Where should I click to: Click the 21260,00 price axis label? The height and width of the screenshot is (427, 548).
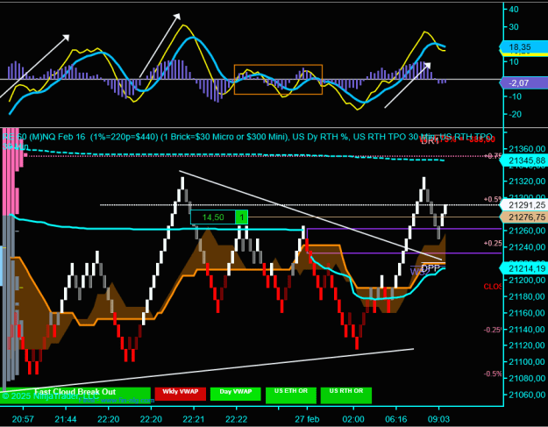point(527,231)
